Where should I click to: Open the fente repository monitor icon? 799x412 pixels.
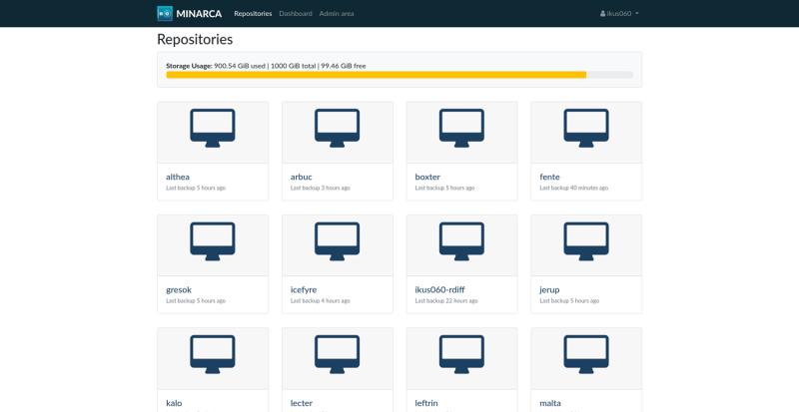[586, 129]
